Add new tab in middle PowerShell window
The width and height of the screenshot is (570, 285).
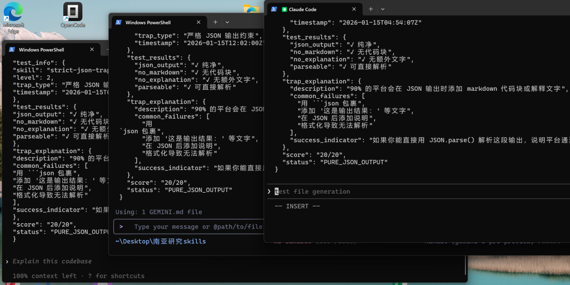click(215, 22)
